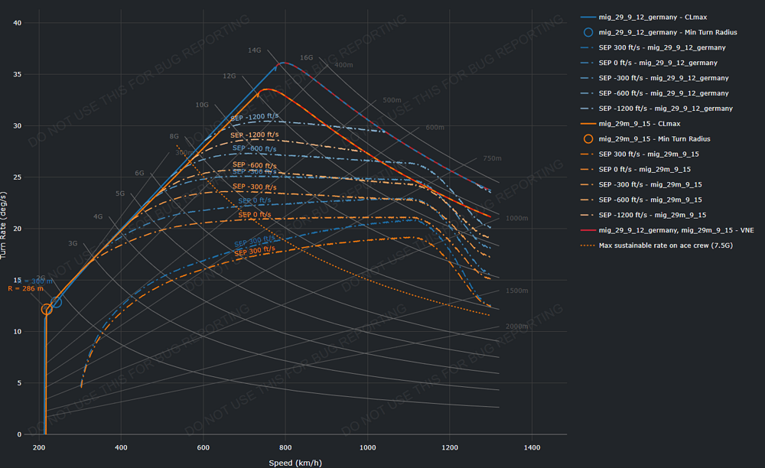Click the Turn Rate (deg/s) axis title
This screenshot has width=765, height=468.
click(x=7, y=226)
